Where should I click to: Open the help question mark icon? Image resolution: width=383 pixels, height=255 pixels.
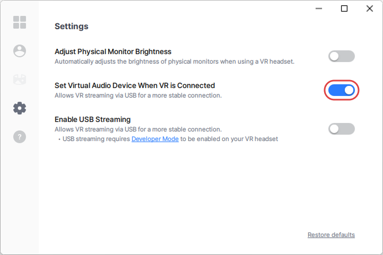coord(20,137)
